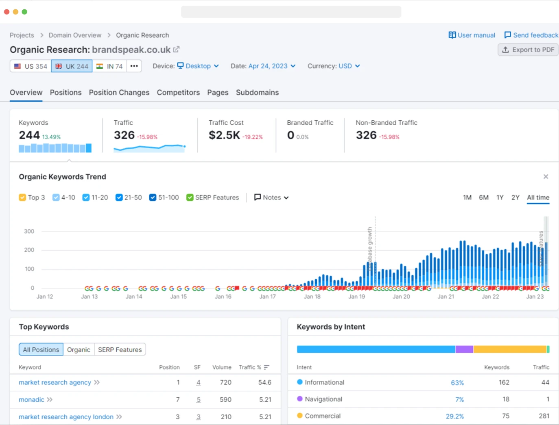Screen dimensions: 559x425
Task: Click arrows icon next to monadic keyword
Action: (50, 400)
